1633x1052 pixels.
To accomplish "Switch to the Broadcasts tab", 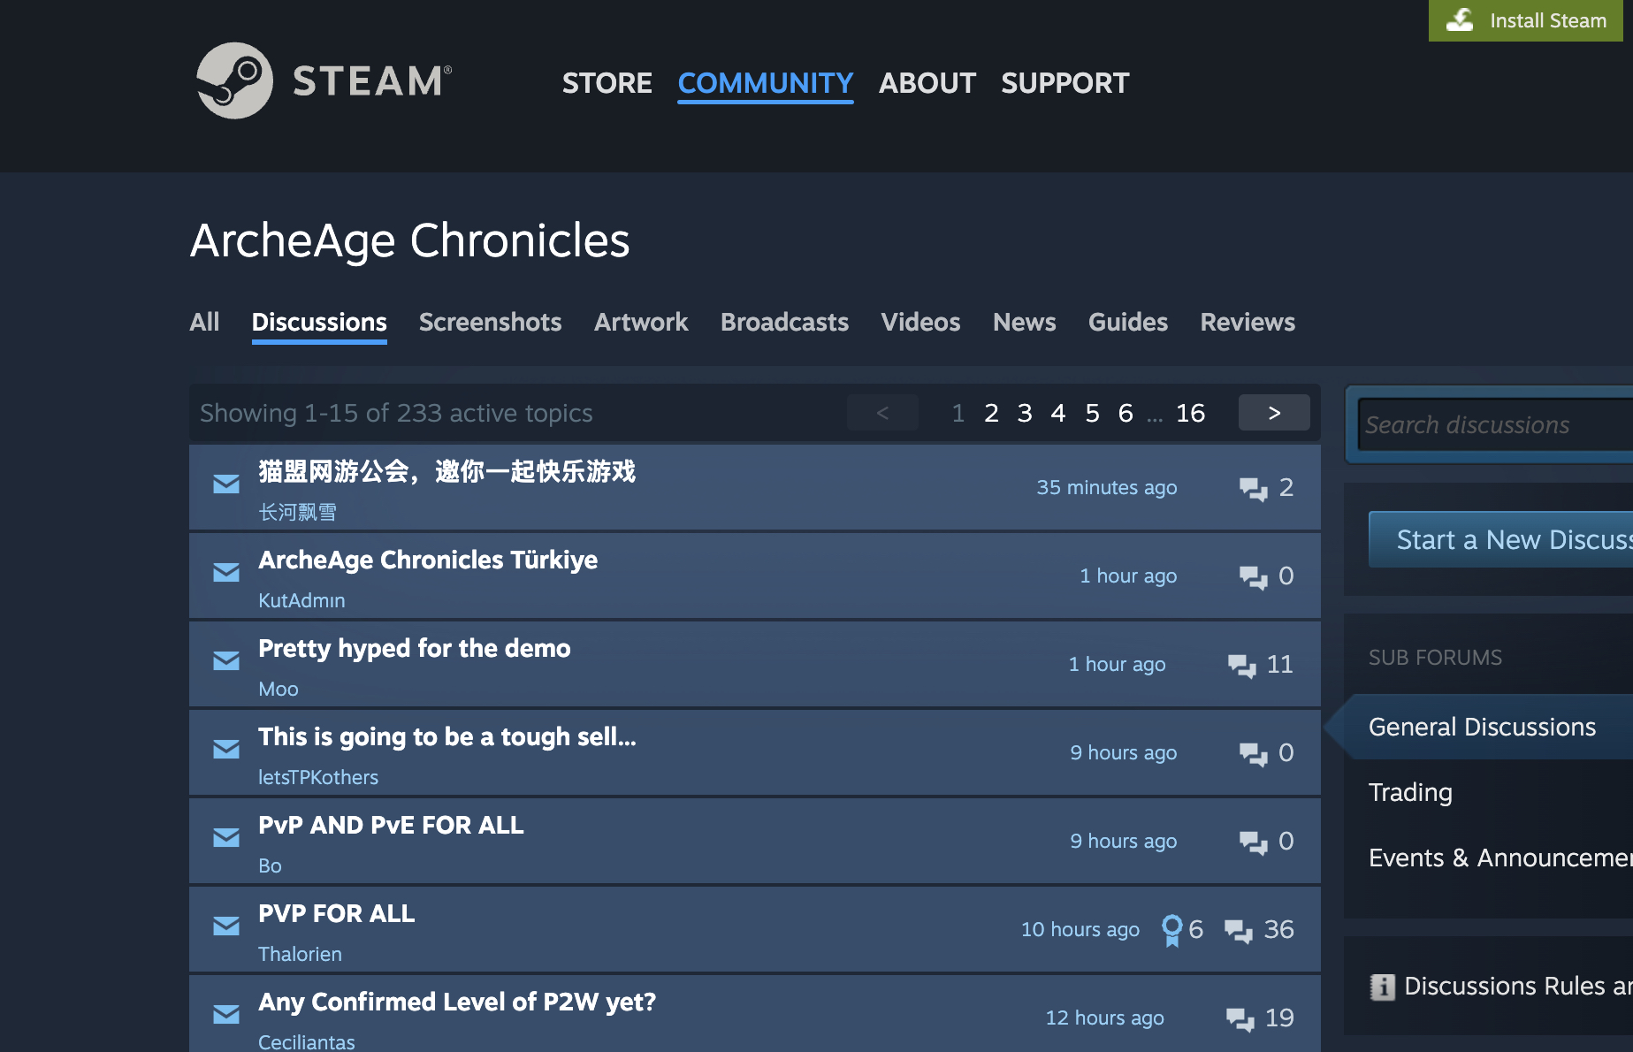I will (785, 322).
